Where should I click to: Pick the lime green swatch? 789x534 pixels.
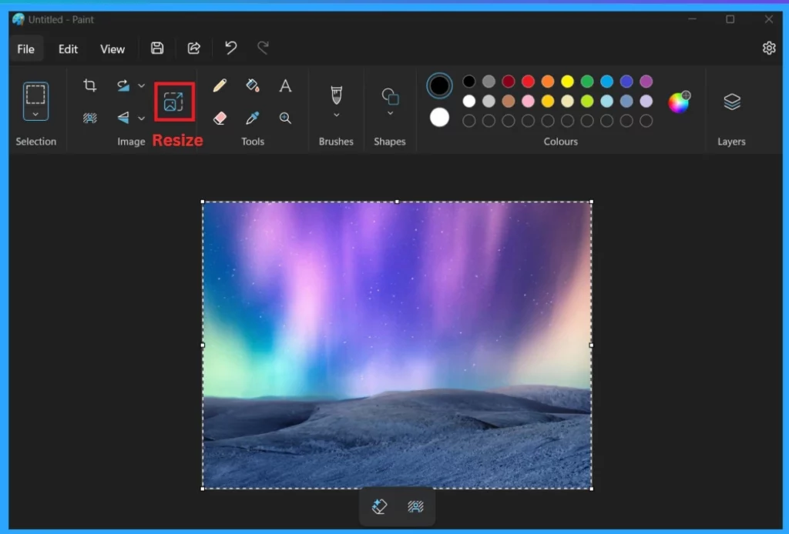(x=586, y=101)
